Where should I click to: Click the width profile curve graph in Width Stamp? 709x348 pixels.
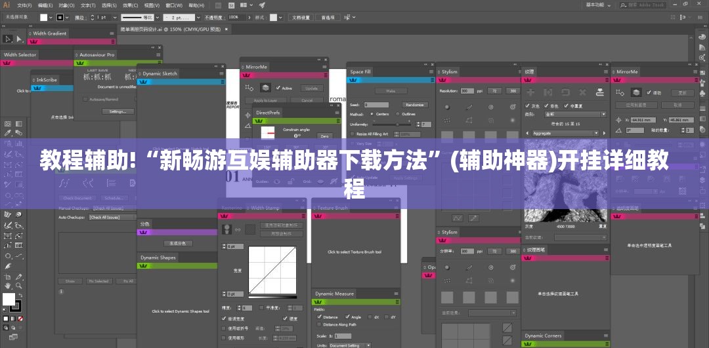coord(272,270)
